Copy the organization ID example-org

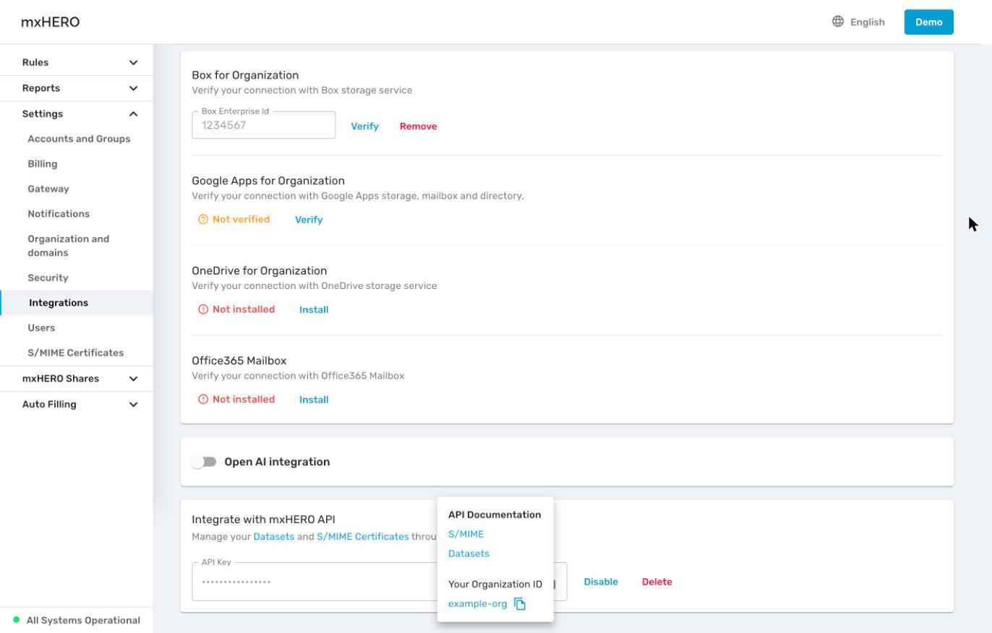[x=520, y=604]
